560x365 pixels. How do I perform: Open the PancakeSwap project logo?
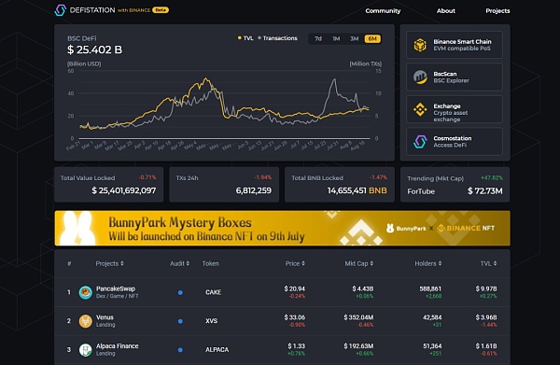[x=85, y=292]
